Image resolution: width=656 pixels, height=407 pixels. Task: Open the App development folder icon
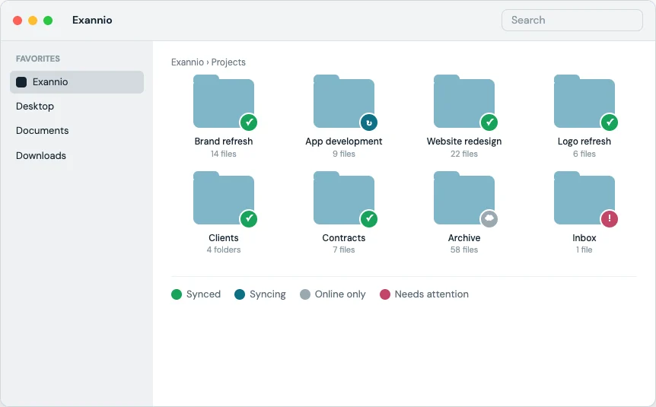tap(344, 101)
